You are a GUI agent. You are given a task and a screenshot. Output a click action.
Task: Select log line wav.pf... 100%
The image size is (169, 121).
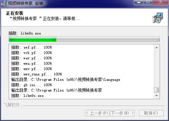click(32, 58)
